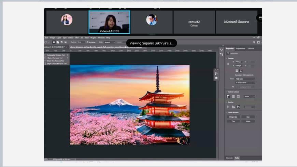This screenshot has height=167, width=297.
Task: Select the Single Column Marquee Tool
Action: pyautogui.click(x=56, y=64)
